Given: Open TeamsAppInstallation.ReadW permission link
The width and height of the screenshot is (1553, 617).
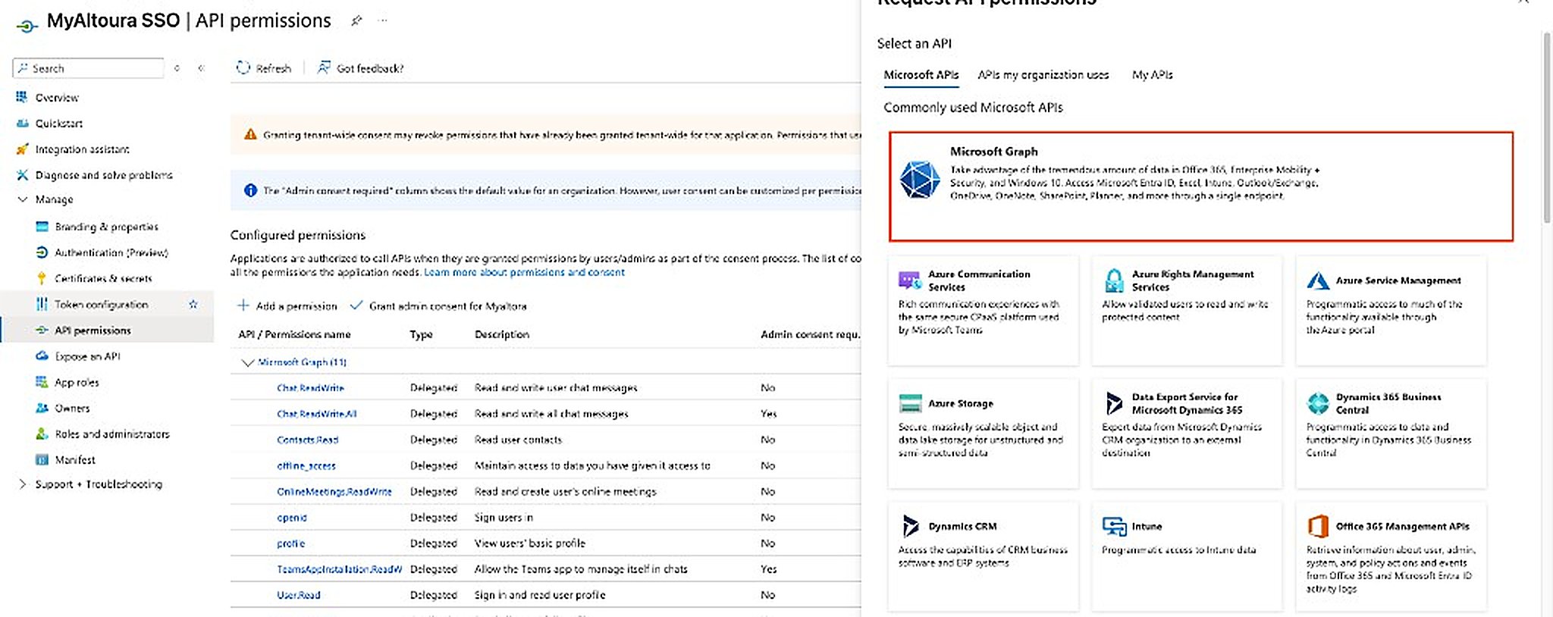Looking at the screenshot, I should coord(339,569).
